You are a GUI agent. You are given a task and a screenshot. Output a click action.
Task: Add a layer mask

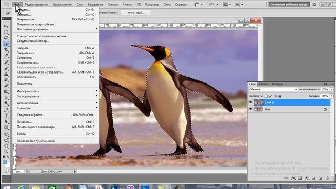point(300,178)
